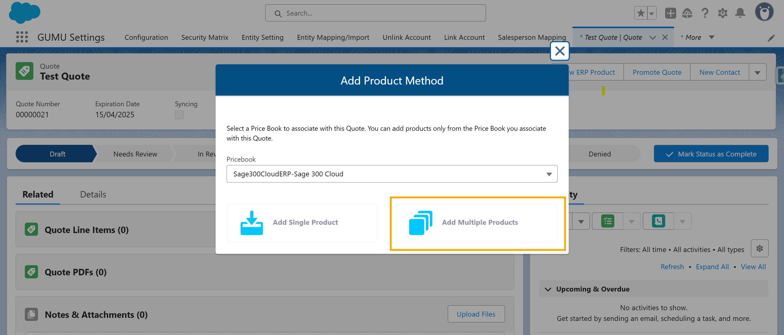This screenshot has height=335, width=784.
Task: Choose the Add Multiple Products option
Action: coord(477,223)
